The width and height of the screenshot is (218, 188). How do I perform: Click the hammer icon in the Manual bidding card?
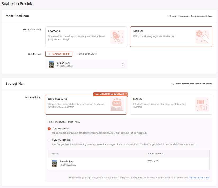click(x=202, y=104)
